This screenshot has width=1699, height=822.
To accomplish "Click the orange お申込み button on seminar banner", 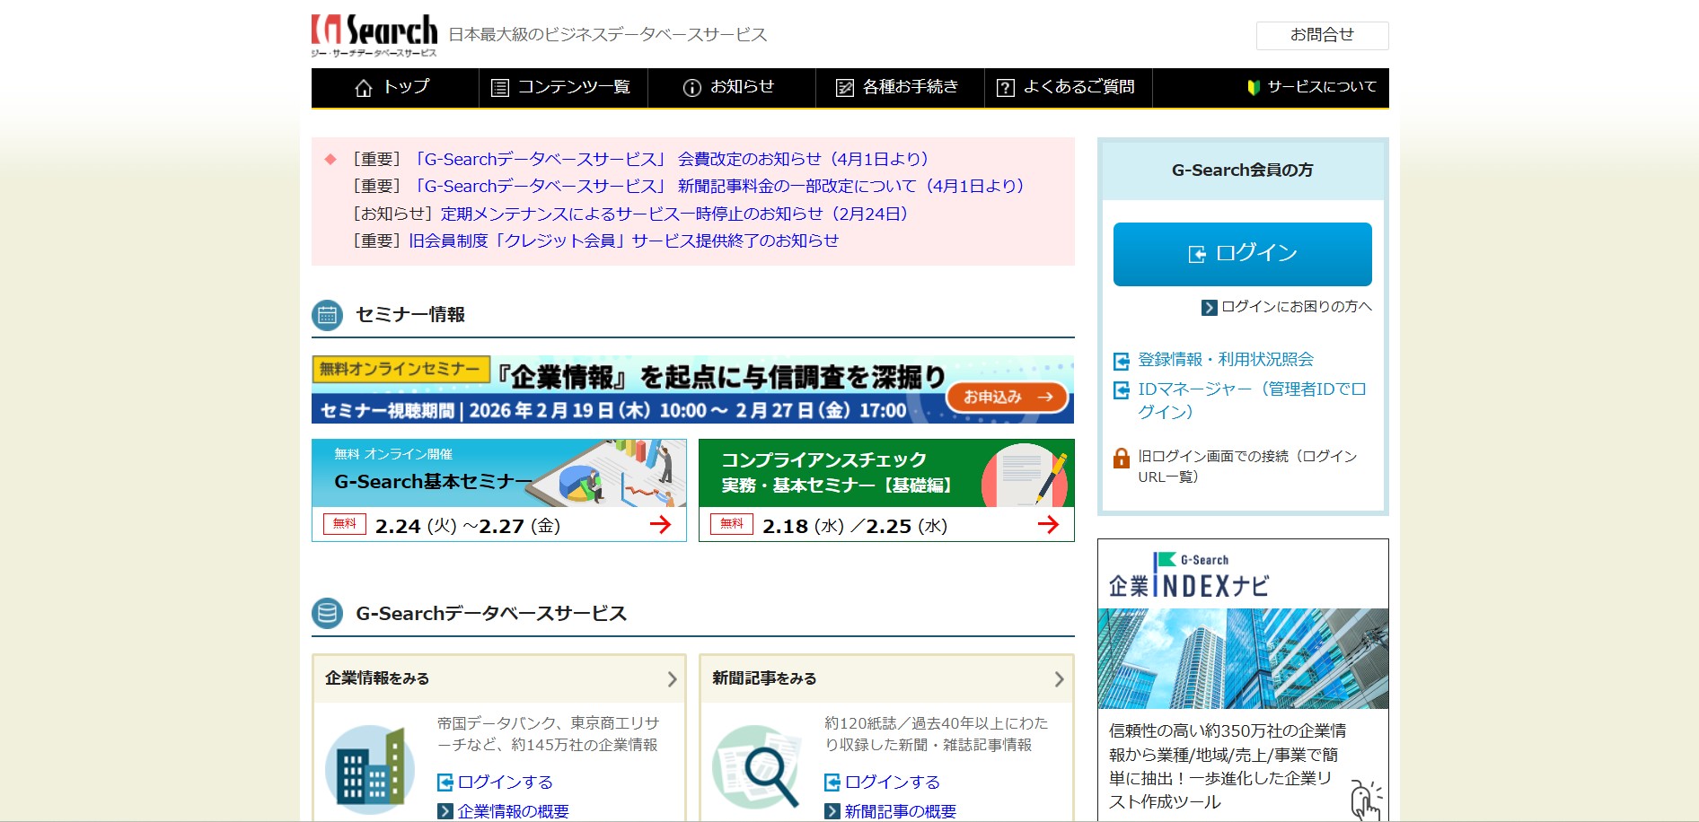I will [1007, 397].
